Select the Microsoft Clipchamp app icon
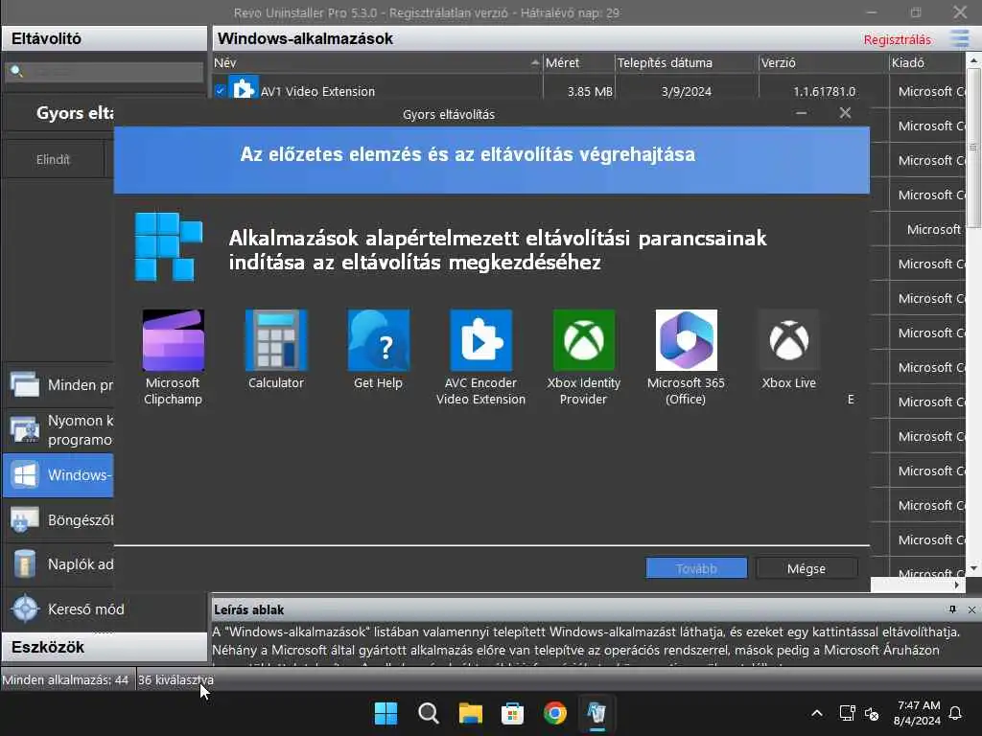982x736 pixels. click(173, 340)
